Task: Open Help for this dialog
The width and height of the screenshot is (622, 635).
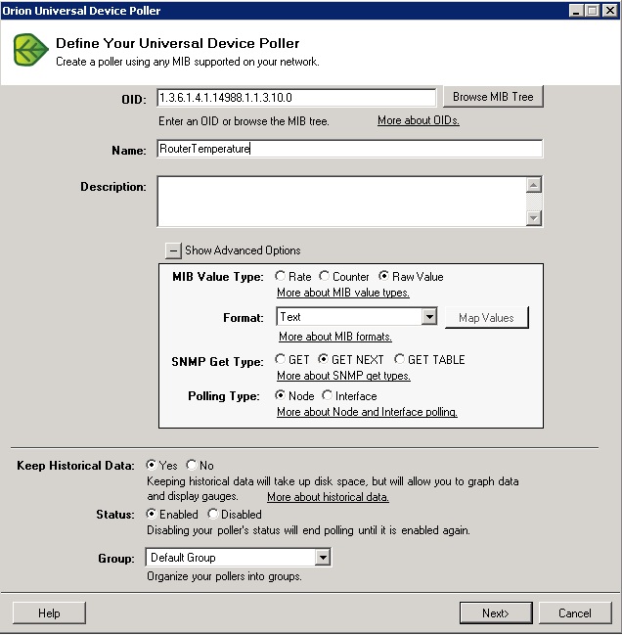Action: point(49,613)
